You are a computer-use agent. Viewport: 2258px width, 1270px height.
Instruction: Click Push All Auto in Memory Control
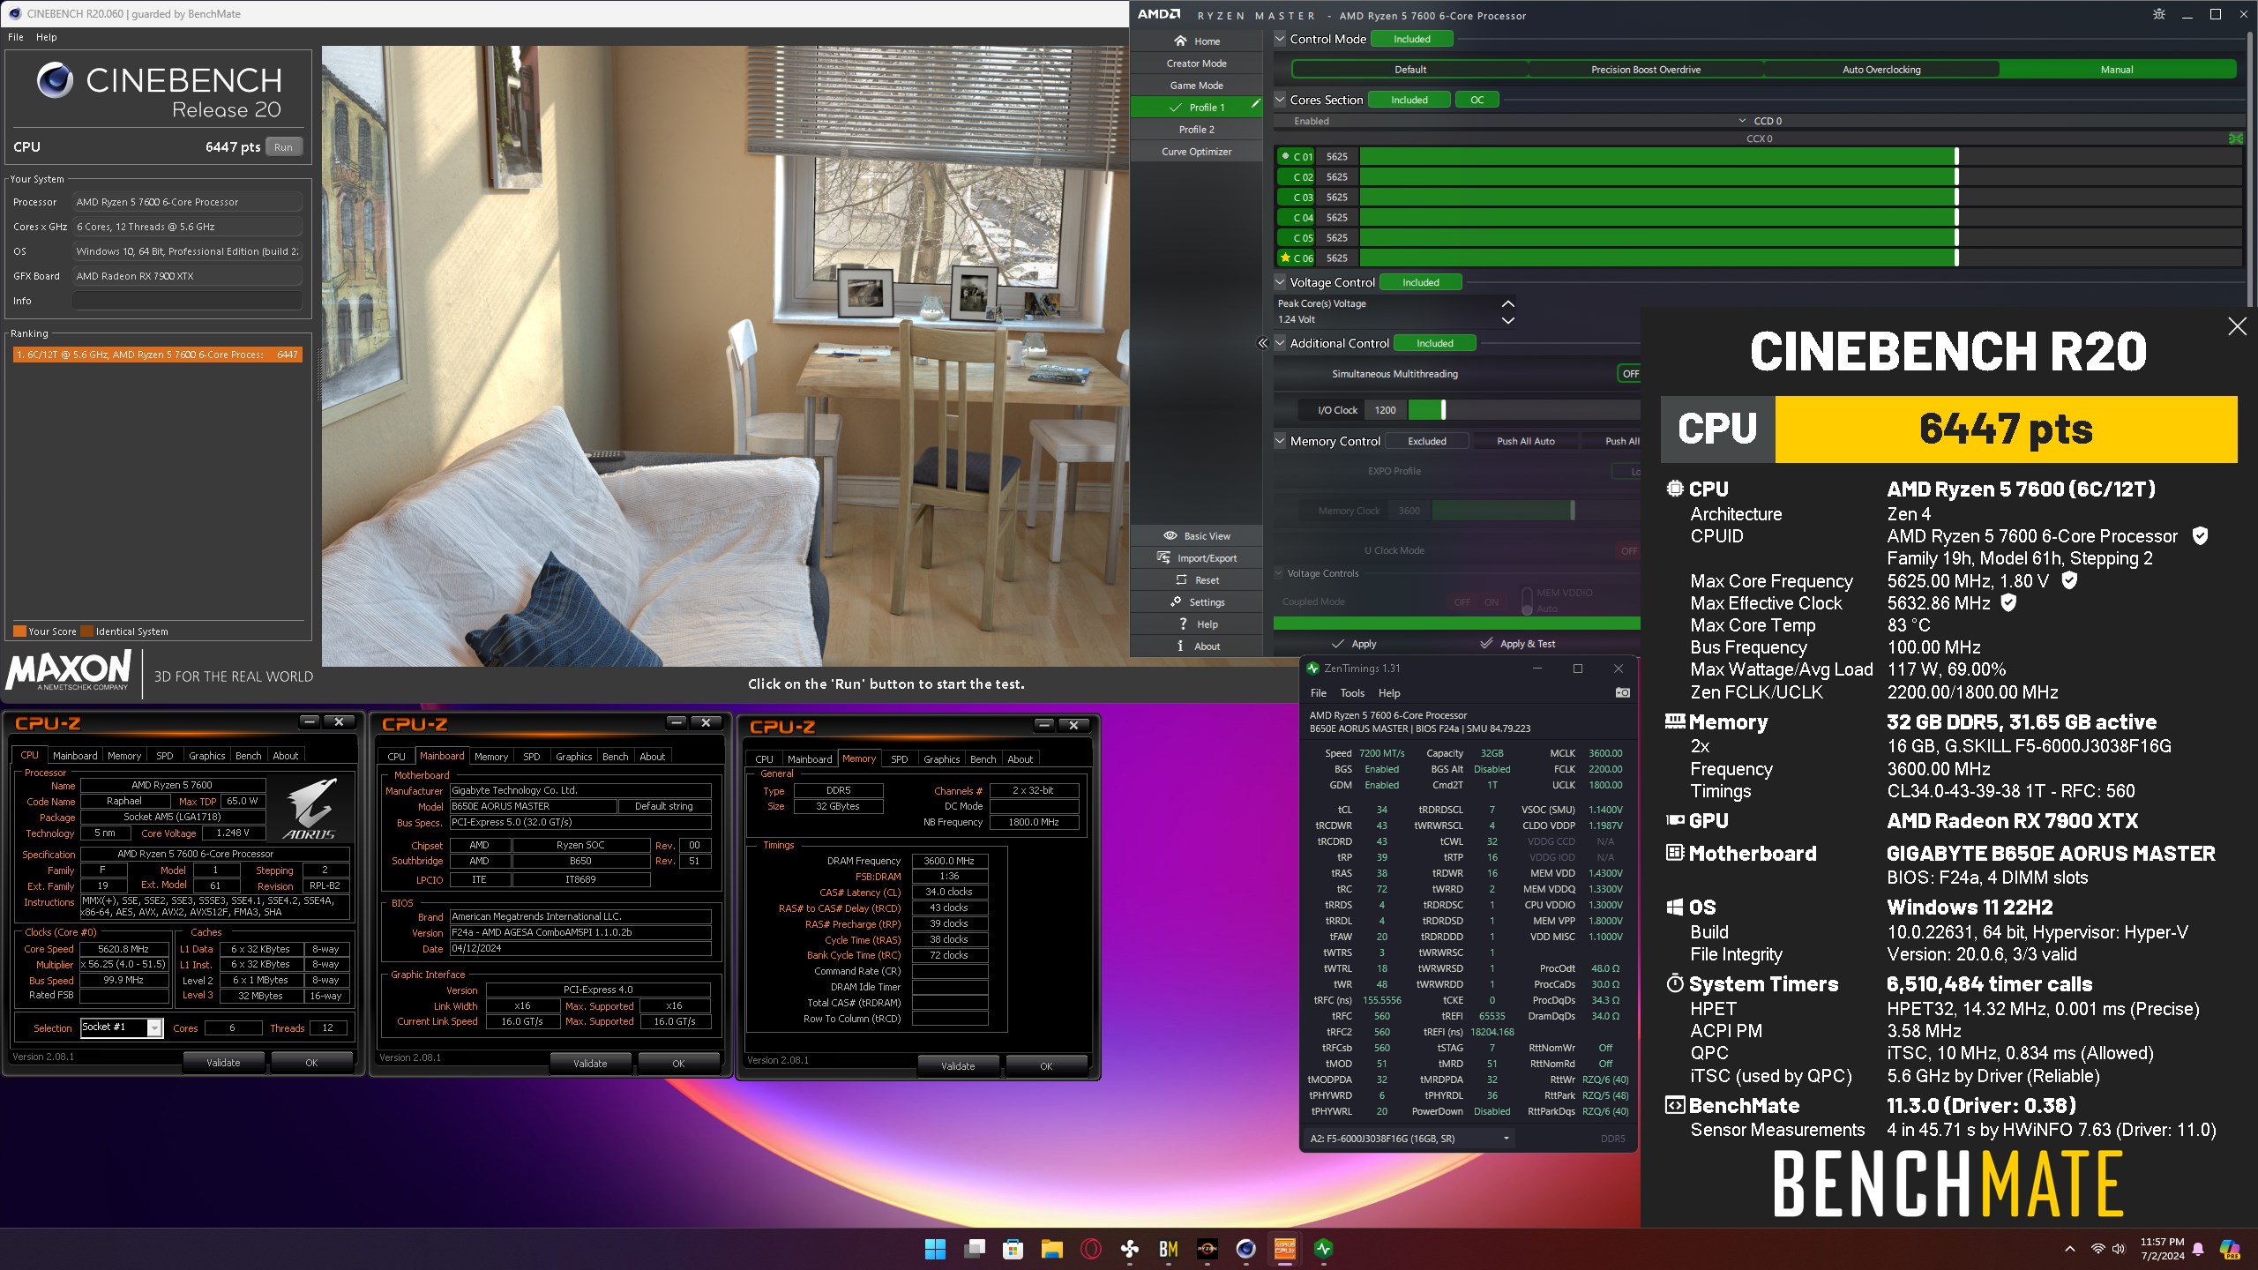tap(1526, 441)
